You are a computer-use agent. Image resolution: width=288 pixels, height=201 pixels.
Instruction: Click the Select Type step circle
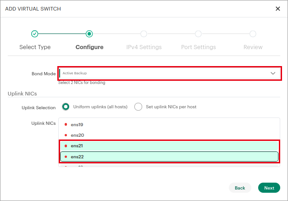click(x=34, y=34)
